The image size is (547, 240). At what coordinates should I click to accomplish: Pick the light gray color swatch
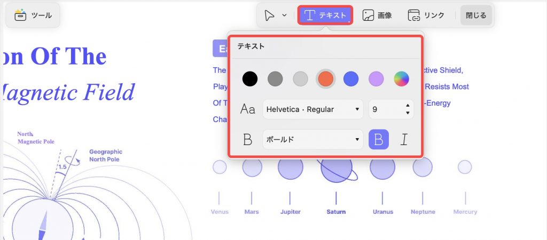300,79
